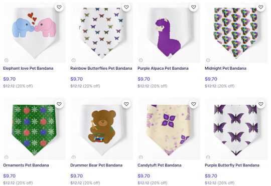The width and height of the screenshot is (271, 186).
Task: Add Candytuft Pet Bandana to favorites
Action: click(x=194, y=104)
